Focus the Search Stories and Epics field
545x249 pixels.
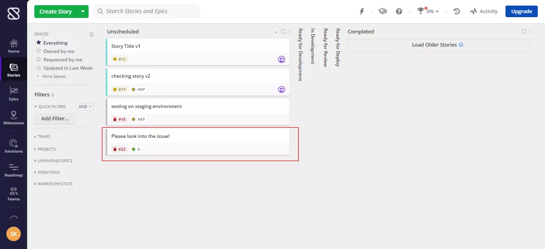[x=148, y=12]
